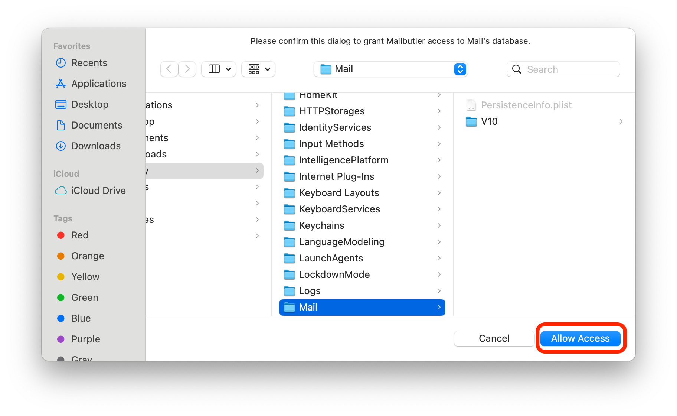This screenshot has height=416, width=677.
Task: Select the Keyboard Layouts folder
Action: click(x=362, y=193)
